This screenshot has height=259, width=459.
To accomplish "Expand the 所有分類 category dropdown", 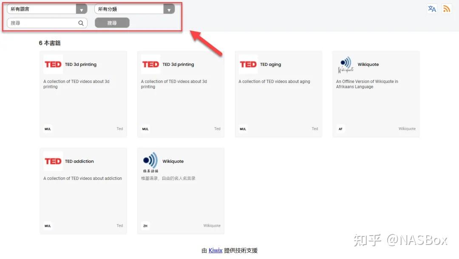I will tap(134, 9).
